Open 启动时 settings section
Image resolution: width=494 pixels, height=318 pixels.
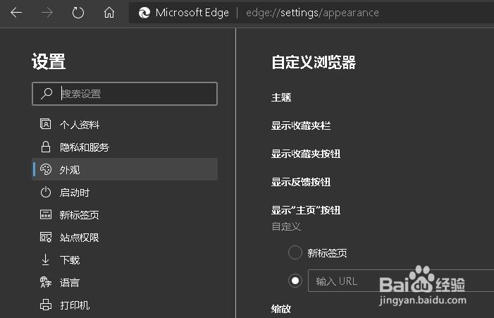point(125,192)
